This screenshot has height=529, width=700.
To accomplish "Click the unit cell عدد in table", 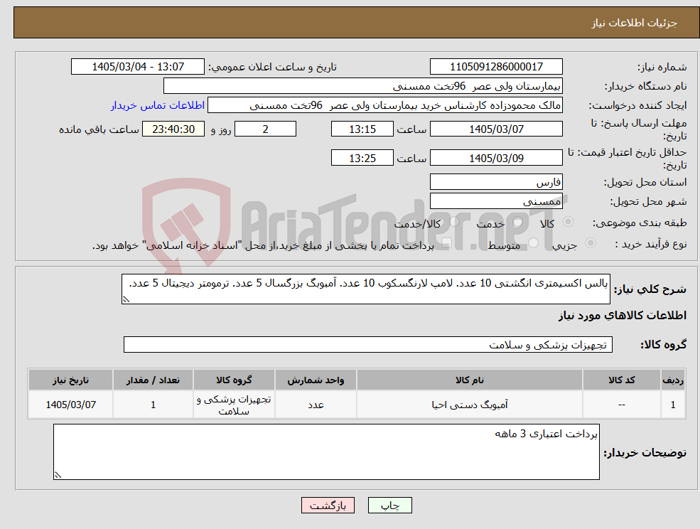I will tap(316, 405).
